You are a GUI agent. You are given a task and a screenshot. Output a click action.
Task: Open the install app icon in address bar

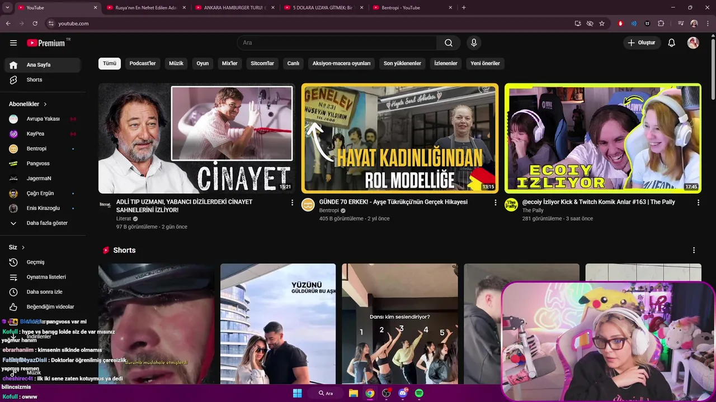tap(578, 23)
